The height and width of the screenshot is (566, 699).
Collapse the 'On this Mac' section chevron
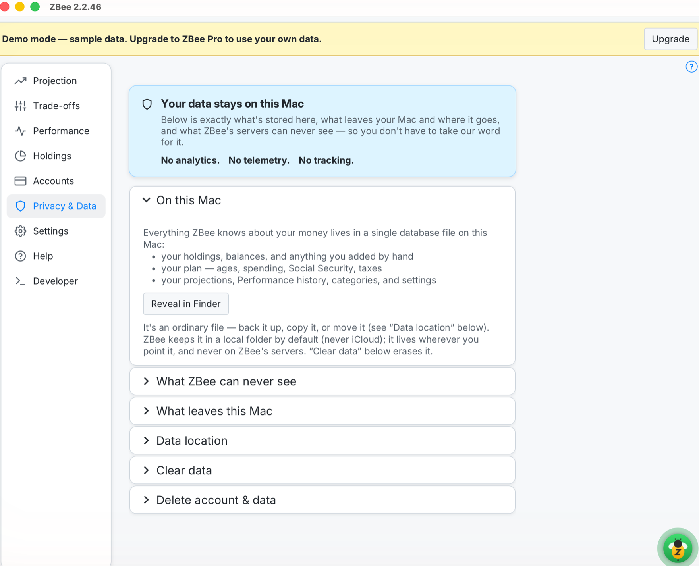pos(147,200)
